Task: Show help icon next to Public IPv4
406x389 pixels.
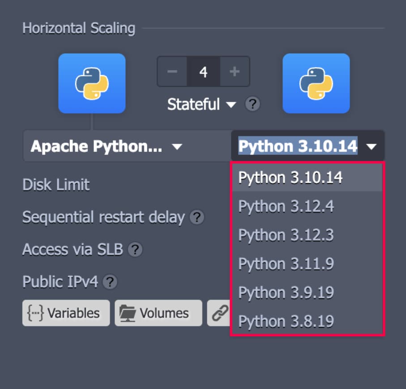Action: coord(110,282)
